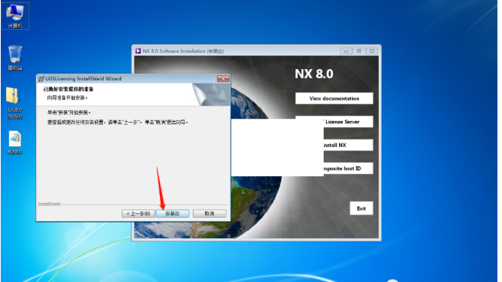The height and width of the screenshot is (282, 502).
Task: Click the NX 8.0 installer title bar icon
Action: (138, 51)
